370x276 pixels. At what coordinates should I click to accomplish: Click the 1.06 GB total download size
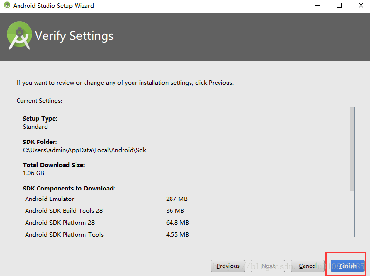click(34, 173)
